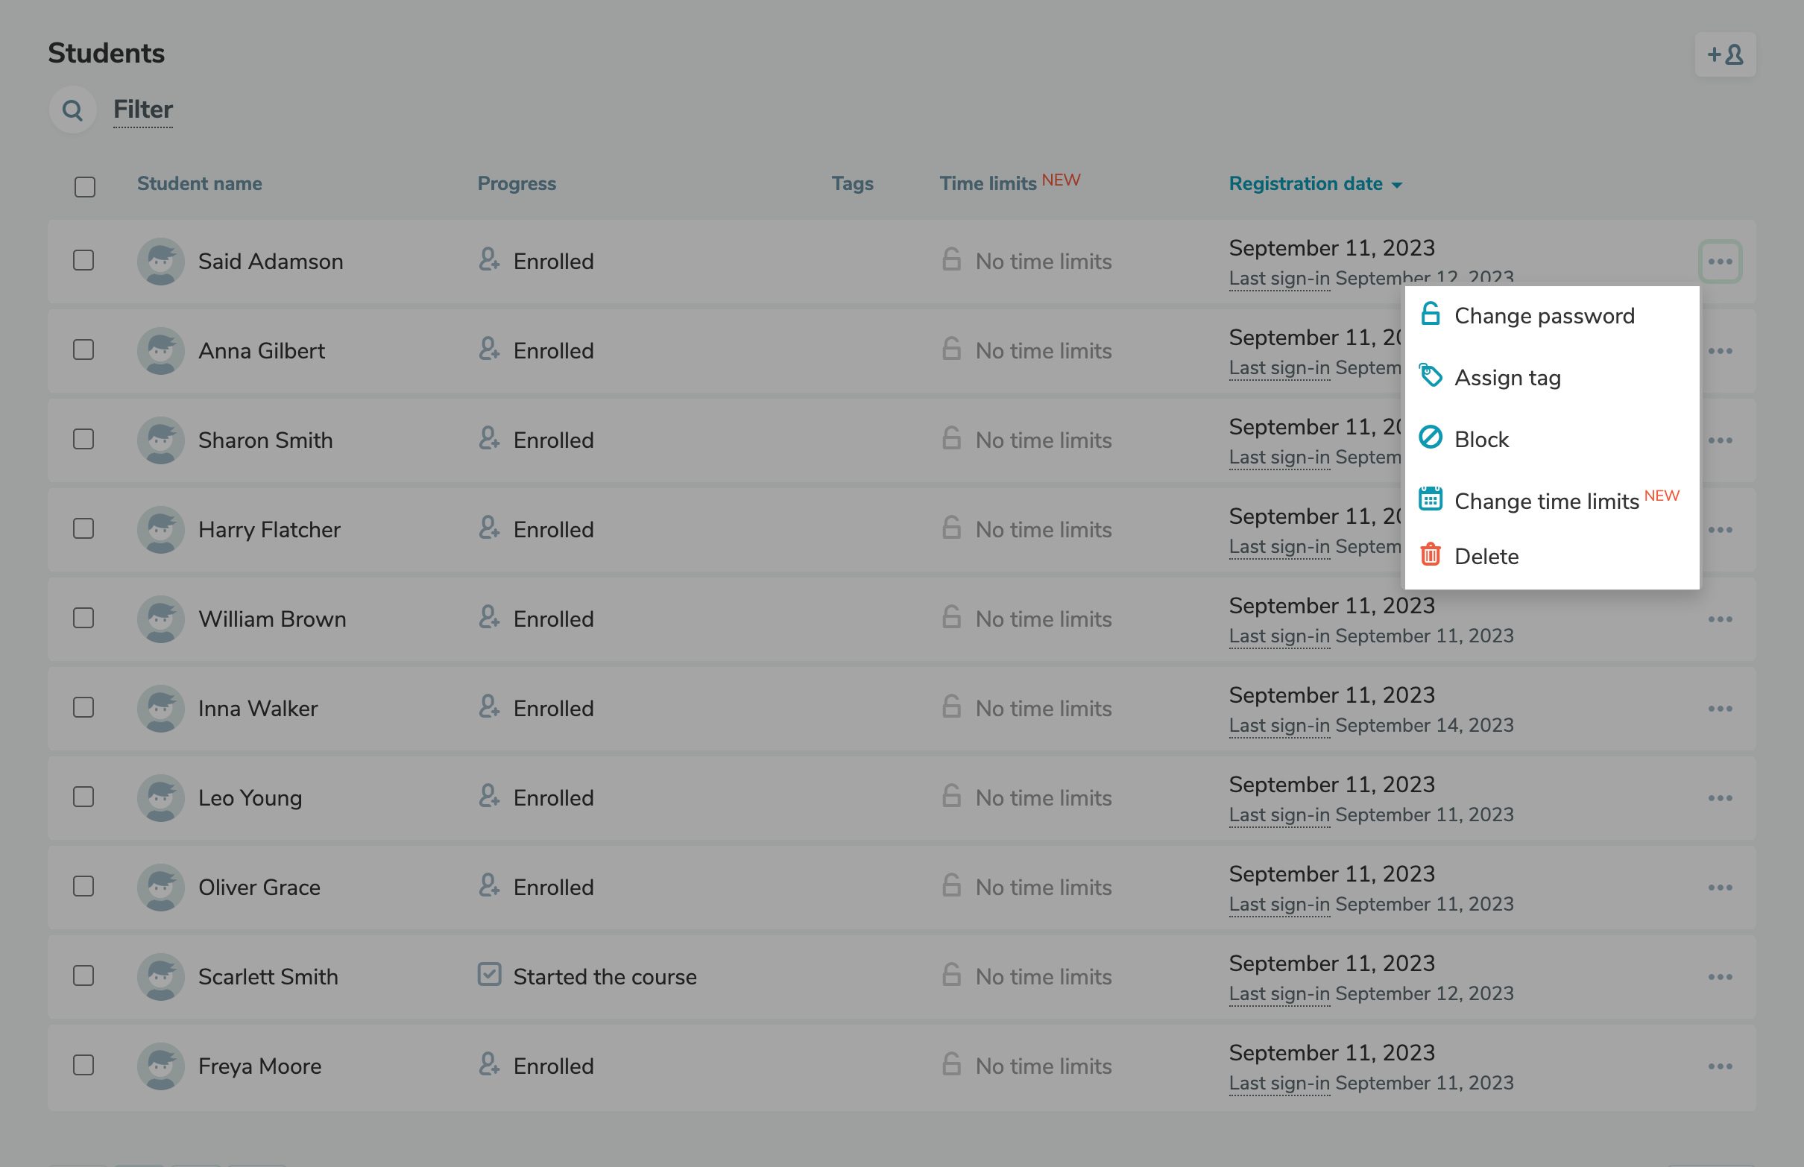
Task: Click the search magnifier icon
Action: click(73, 110)
